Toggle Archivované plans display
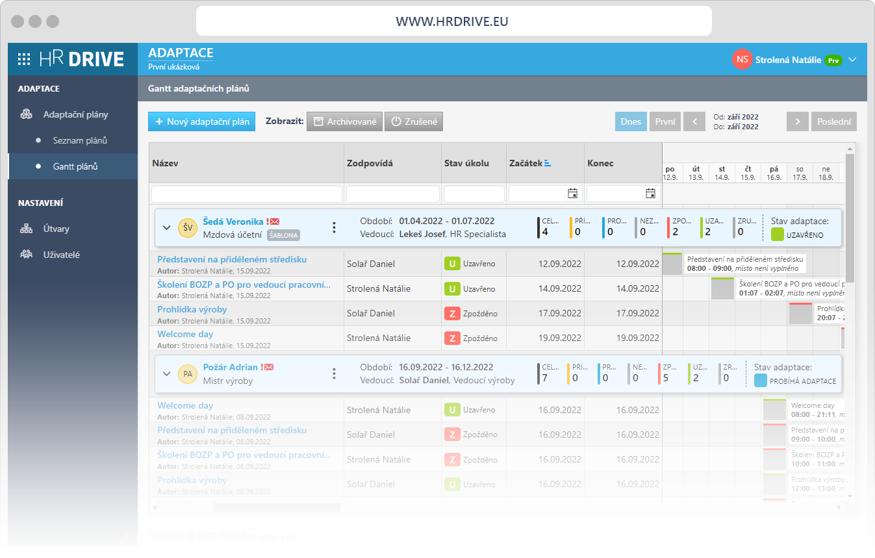875x558 pixels. click(344, 121)
